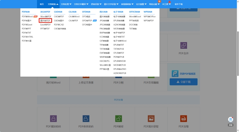The height and width of the screenshot is (132, 239).
Task: Click the 首页 navigation tab
Action: (x=42, y=4)
